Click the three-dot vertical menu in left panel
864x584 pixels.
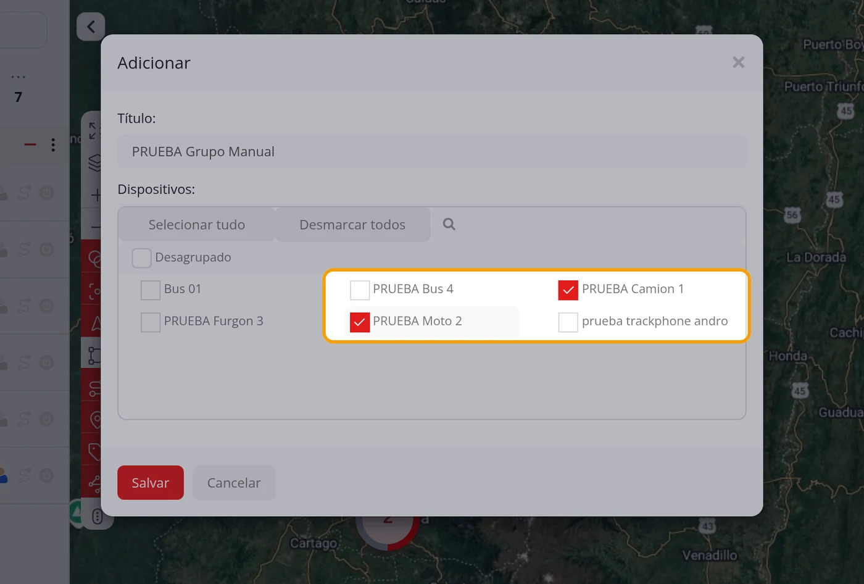[x=53, y=144]
